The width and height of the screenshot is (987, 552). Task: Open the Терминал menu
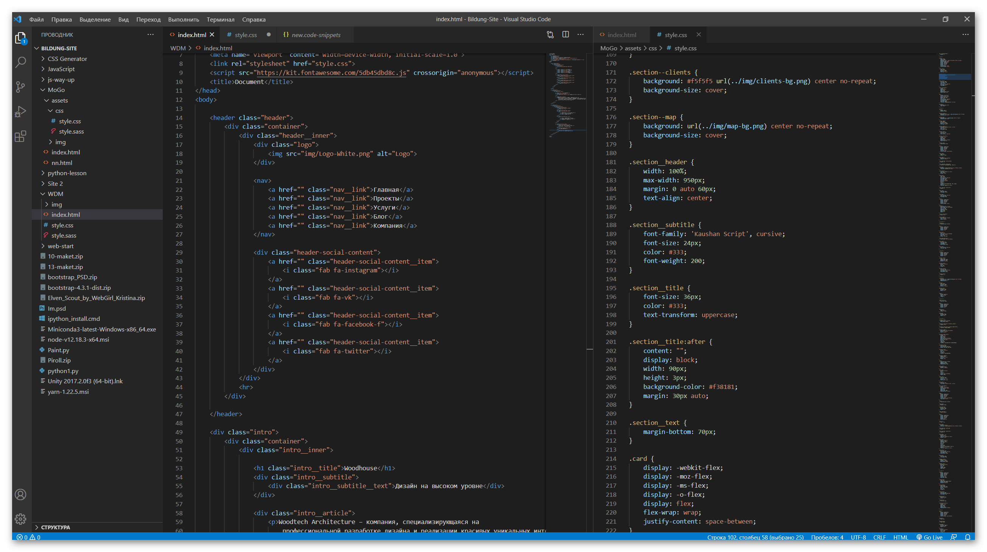[220, 19]
